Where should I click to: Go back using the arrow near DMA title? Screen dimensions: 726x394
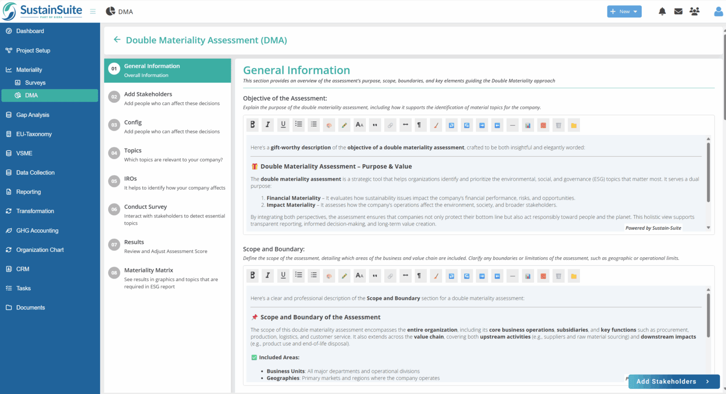tap(117, 40)
